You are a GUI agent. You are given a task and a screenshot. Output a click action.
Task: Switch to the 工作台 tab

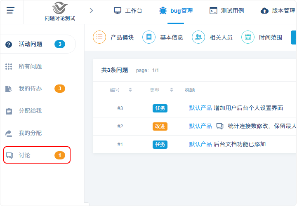[x=128, y=11]
